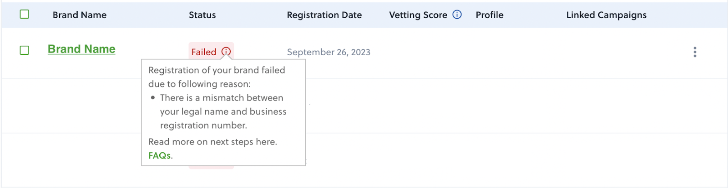Click the Profile column header
Image resolution: width=728 pixels, height=188 pixels.
pos(490,15)
